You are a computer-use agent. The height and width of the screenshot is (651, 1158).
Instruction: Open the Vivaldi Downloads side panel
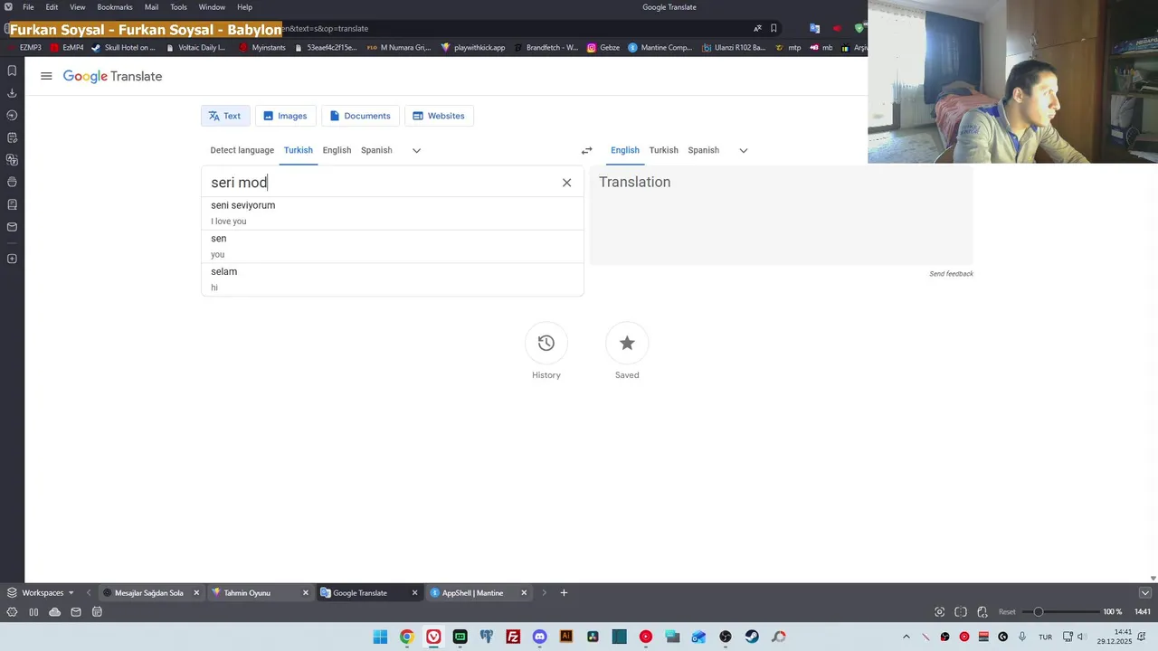(12, 93)
